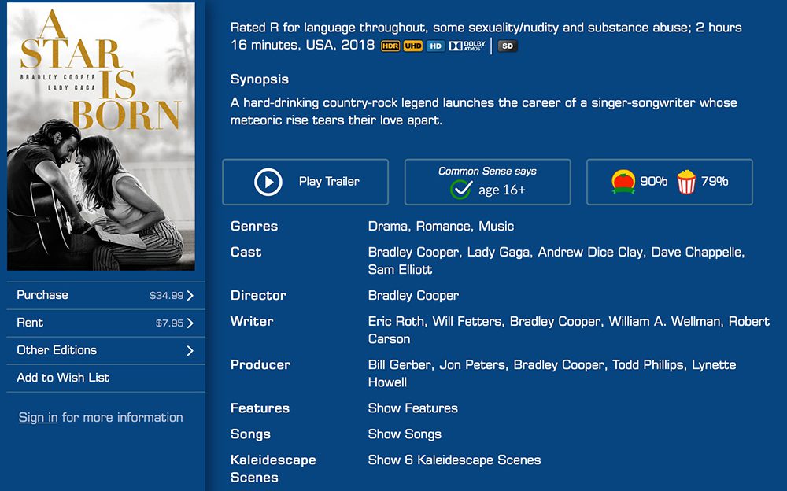Click producer Bill Gerber
787x491 pixels.
click(x=400, y=365)
